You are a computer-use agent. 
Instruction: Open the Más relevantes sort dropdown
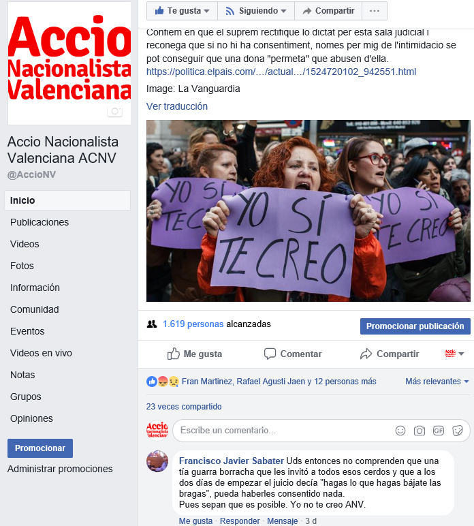point(437,382)
